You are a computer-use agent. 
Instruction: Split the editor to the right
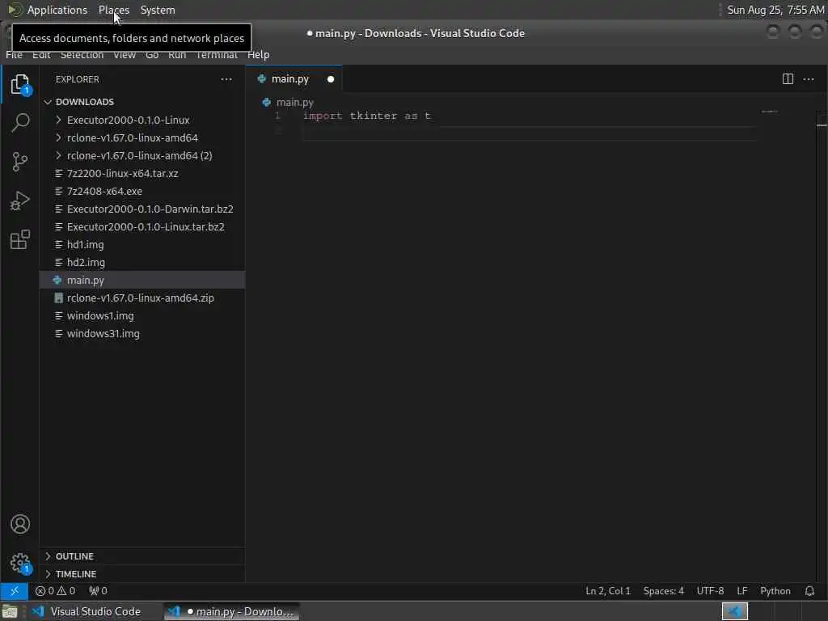pyautogui.click(x=788, y=79)
